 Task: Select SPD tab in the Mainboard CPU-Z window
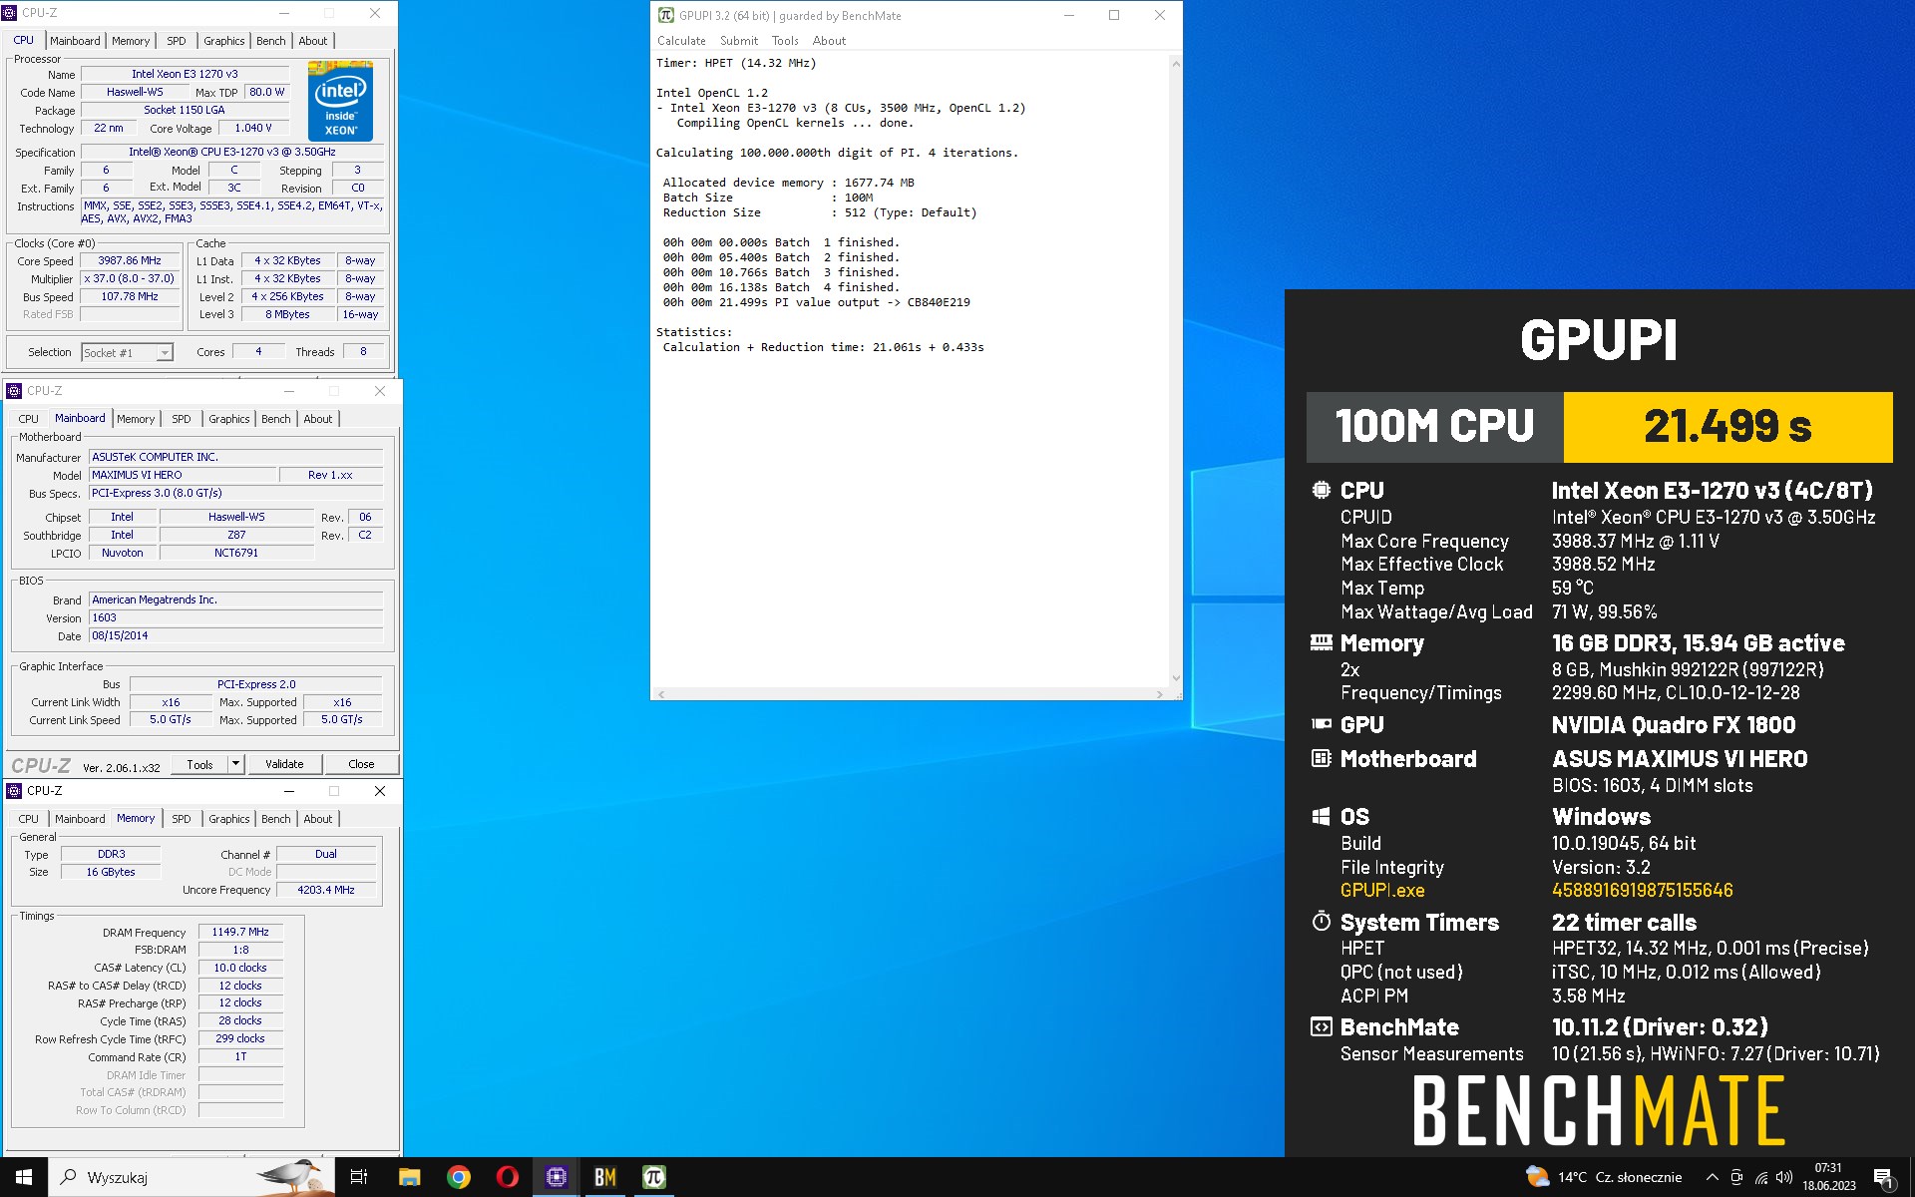[x=182, y=419]
